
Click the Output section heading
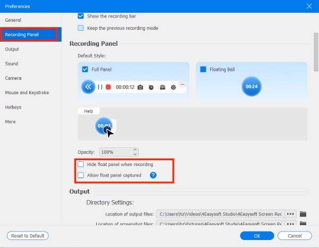point(80,192)
